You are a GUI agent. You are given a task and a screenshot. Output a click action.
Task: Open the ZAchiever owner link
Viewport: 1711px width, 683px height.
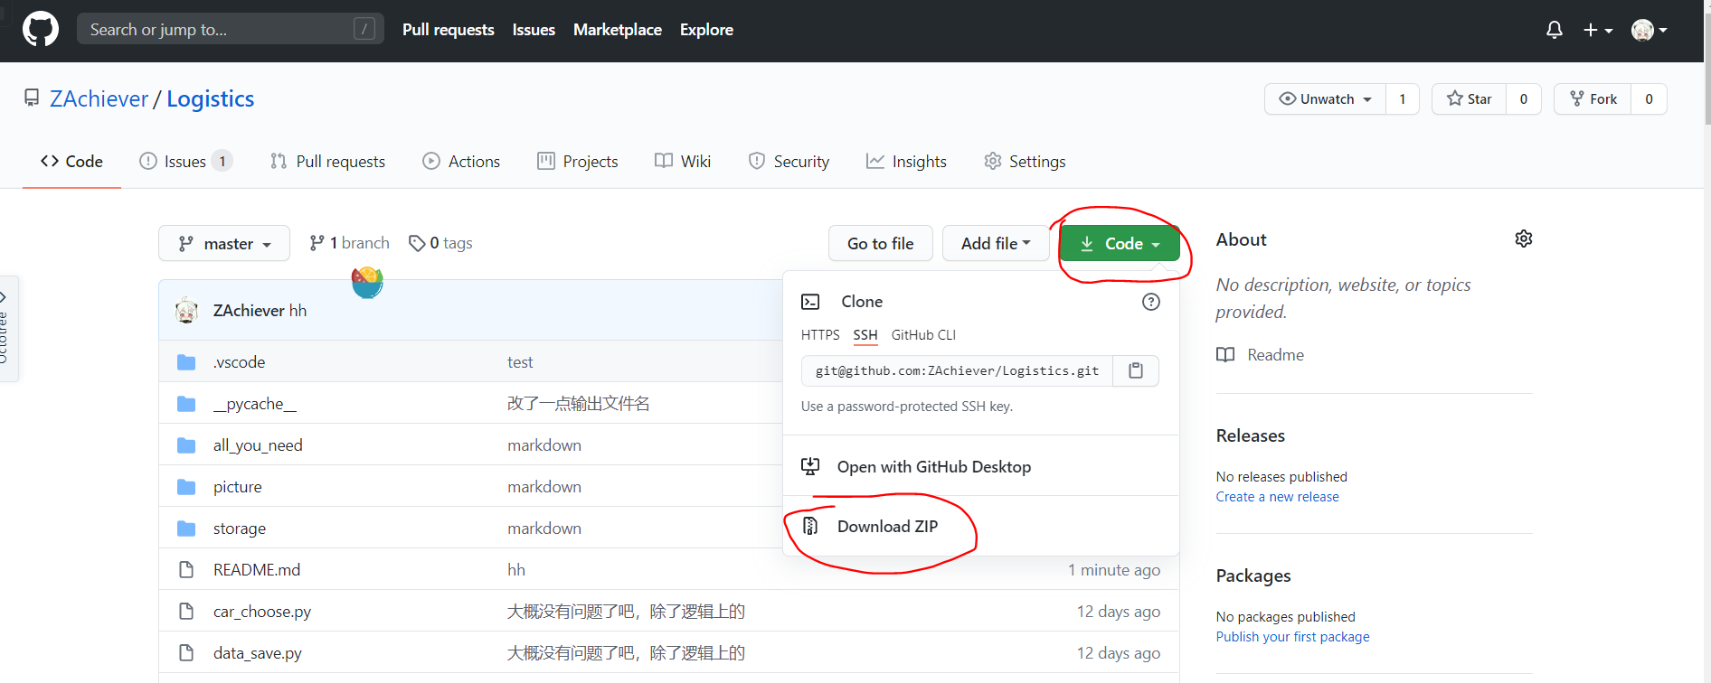(x=99, y=98)
